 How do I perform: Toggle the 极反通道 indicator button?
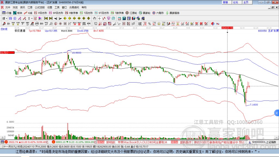pyautogui.click(x=35, y=18)
